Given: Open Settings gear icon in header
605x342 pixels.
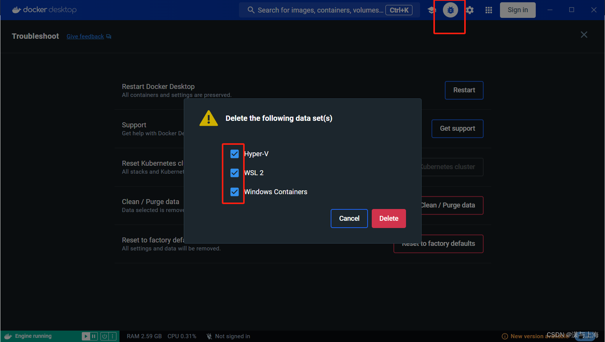Looking at the screenshot, I should tap(470, 10).
